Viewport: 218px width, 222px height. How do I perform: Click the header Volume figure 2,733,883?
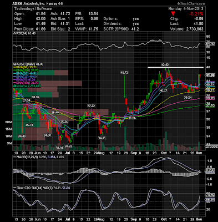(x=195, y=29)
